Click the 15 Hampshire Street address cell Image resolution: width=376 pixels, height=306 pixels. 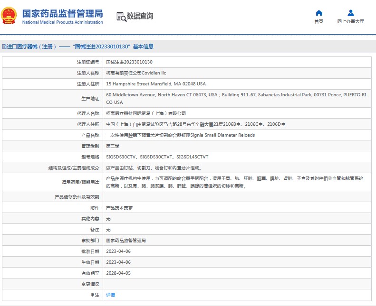155,84
